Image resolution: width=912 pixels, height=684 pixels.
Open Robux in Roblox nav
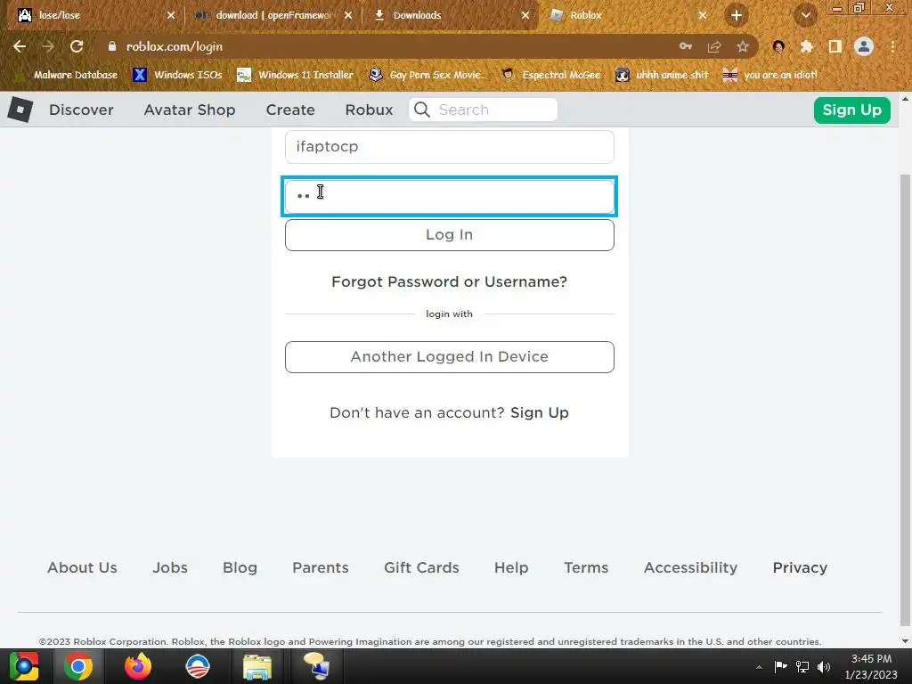point(370,110)
